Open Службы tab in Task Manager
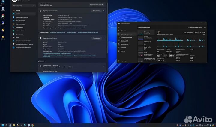216x127 pixels. [127, 51]
